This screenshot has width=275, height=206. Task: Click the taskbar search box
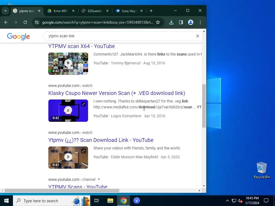[x=52, y=201]
